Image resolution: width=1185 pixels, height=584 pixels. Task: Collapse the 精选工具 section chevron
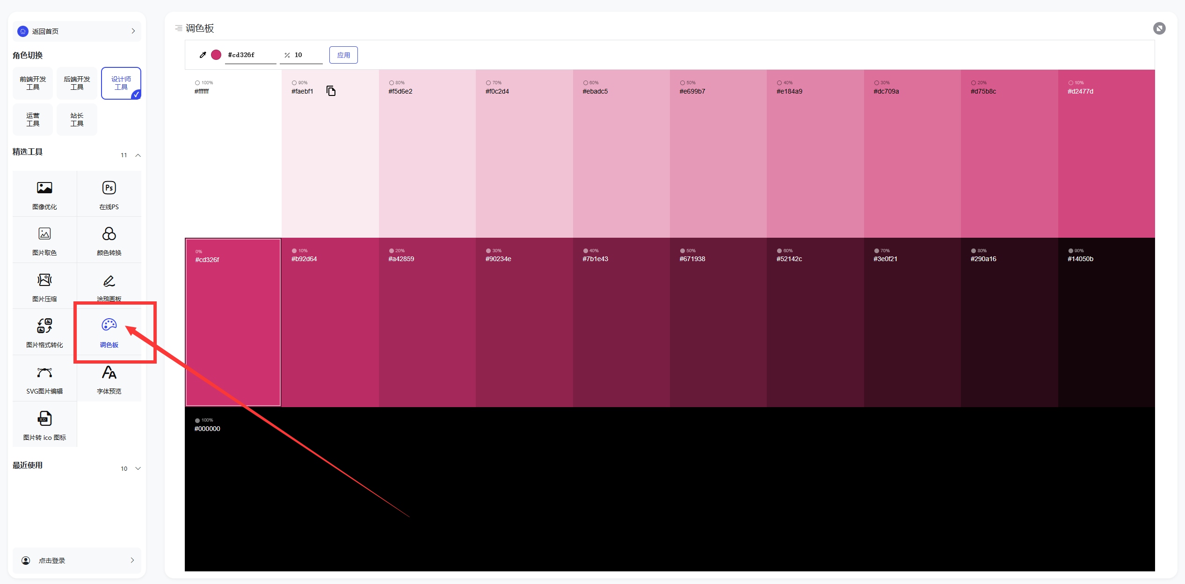pos(138,155)
